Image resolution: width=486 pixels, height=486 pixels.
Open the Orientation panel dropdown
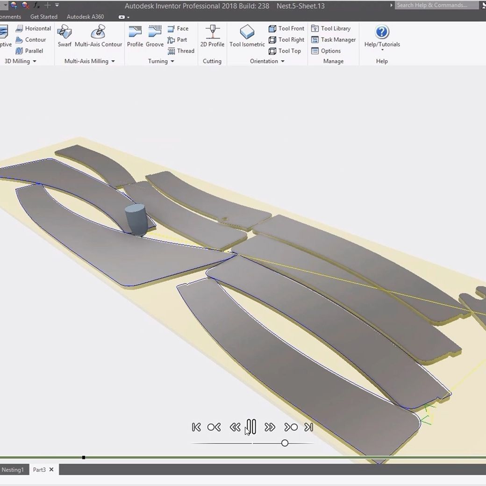tap(282, 61)
